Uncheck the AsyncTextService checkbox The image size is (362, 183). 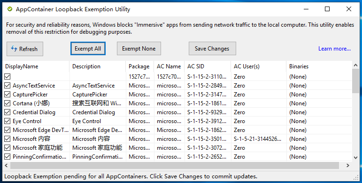point(8,86)
